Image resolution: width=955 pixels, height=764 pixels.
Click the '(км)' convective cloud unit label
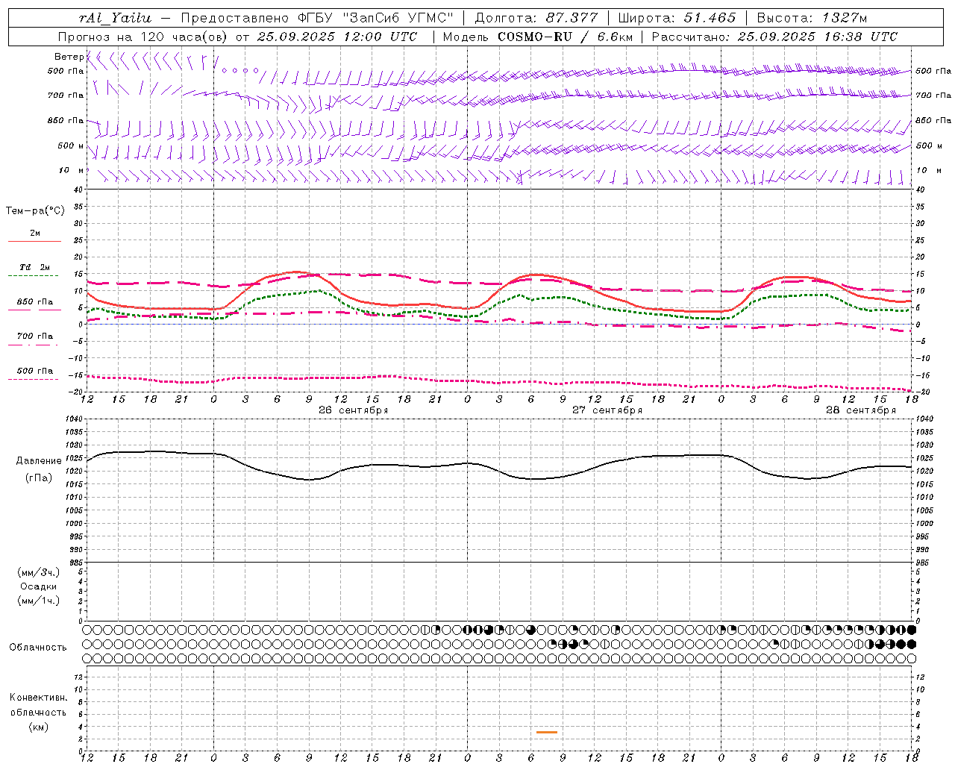tap(39, 727)
